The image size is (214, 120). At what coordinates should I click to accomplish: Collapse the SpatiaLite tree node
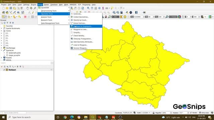pos(1,50)
